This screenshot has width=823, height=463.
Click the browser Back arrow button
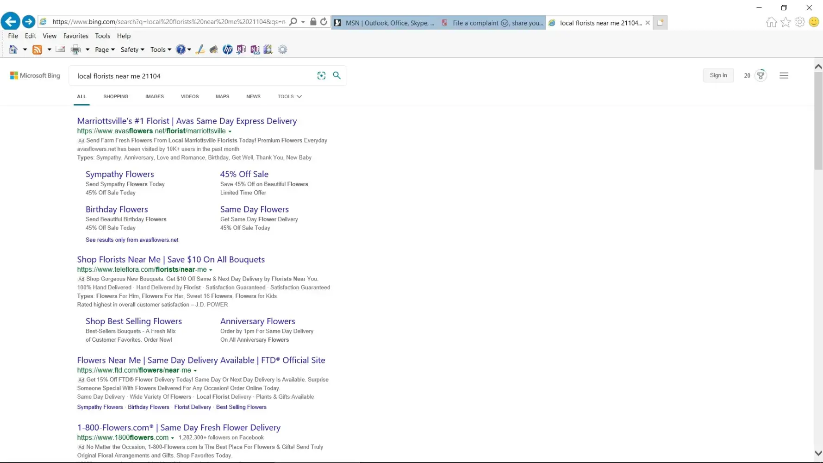11,21
